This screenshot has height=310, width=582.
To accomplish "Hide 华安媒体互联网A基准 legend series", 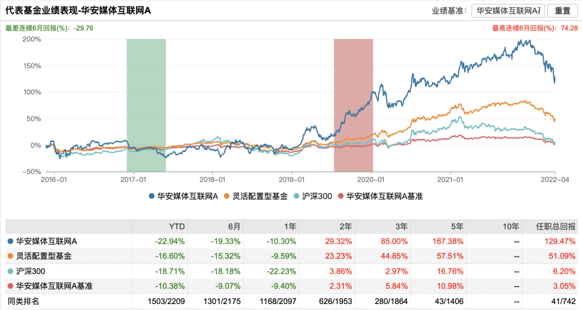I will pos(380,196).
